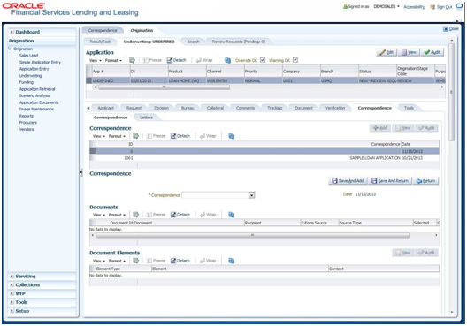467x326 pixels.
Task: Expand the WFP panel
Action: (11, 293)
